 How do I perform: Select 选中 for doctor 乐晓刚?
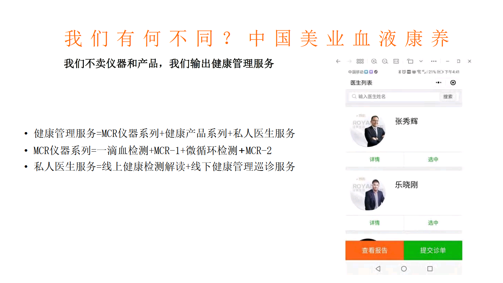pos(433,223)
